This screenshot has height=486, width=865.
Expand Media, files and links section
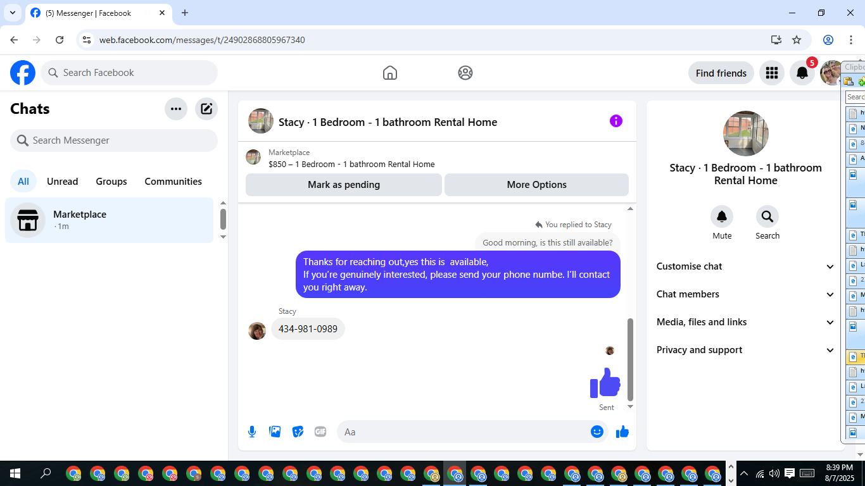pyautogui.click(x=746, y=322)
